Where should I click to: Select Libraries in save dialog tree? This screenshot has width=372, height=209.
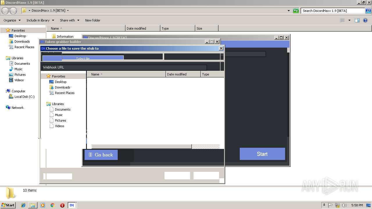pyautogui.click(x=58, y=104)
